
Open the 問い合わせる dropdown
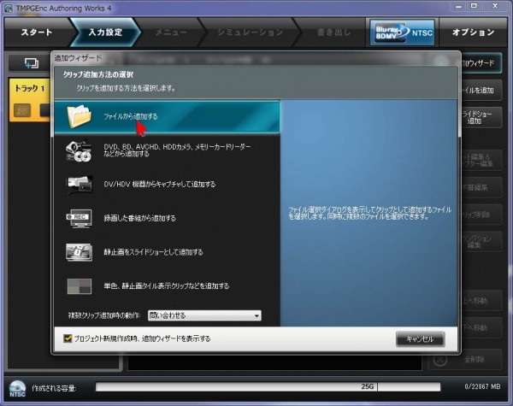tap(204, 315)
